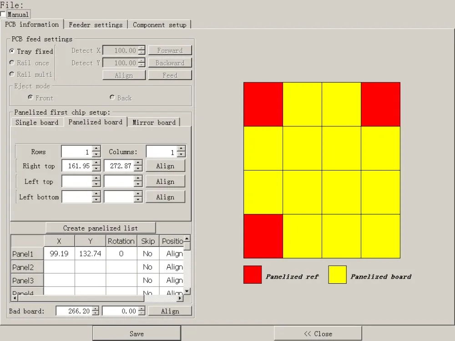
Task: Adjust Bad board 0.00 spinner
Action: click(142, 311)
